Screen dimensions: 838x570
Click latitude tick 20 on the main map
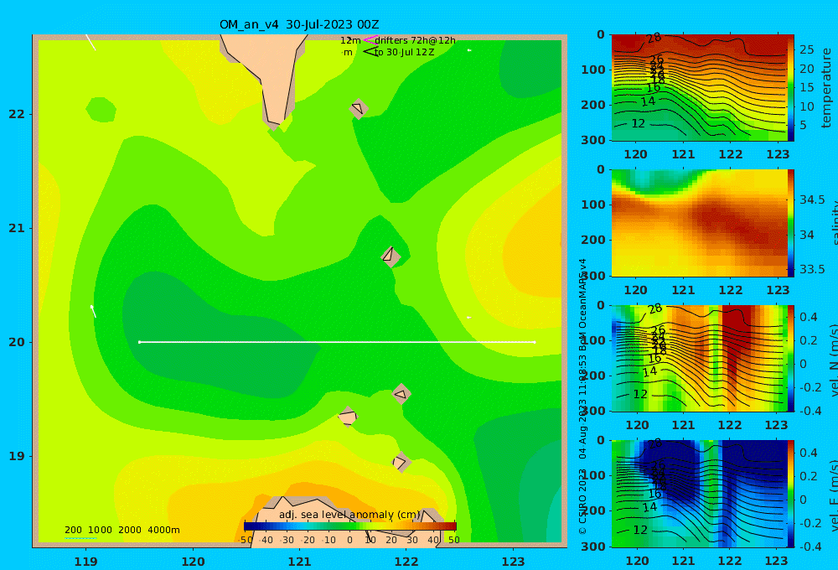(17, 342)
